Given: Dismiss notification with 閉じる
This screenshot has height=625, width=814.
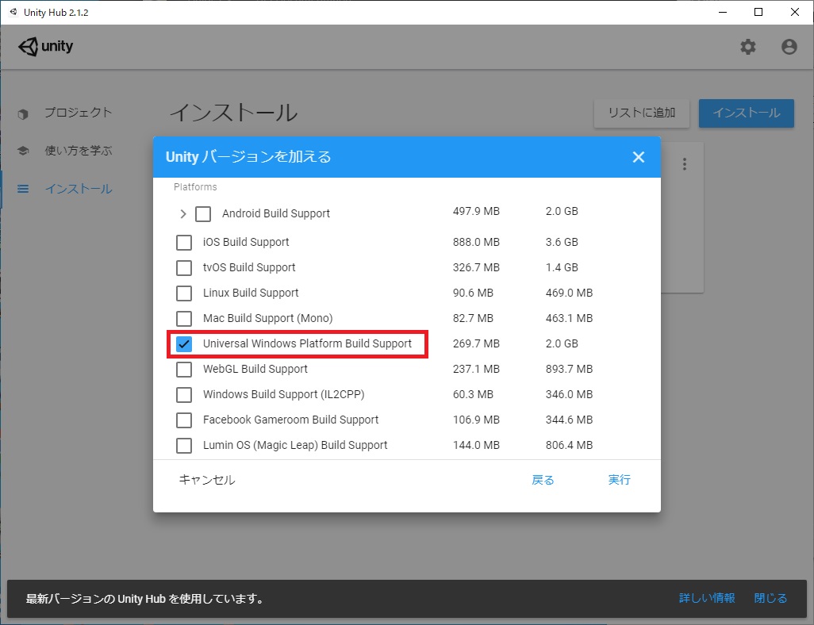Looking at the screenshot, I should pos(770,598).
